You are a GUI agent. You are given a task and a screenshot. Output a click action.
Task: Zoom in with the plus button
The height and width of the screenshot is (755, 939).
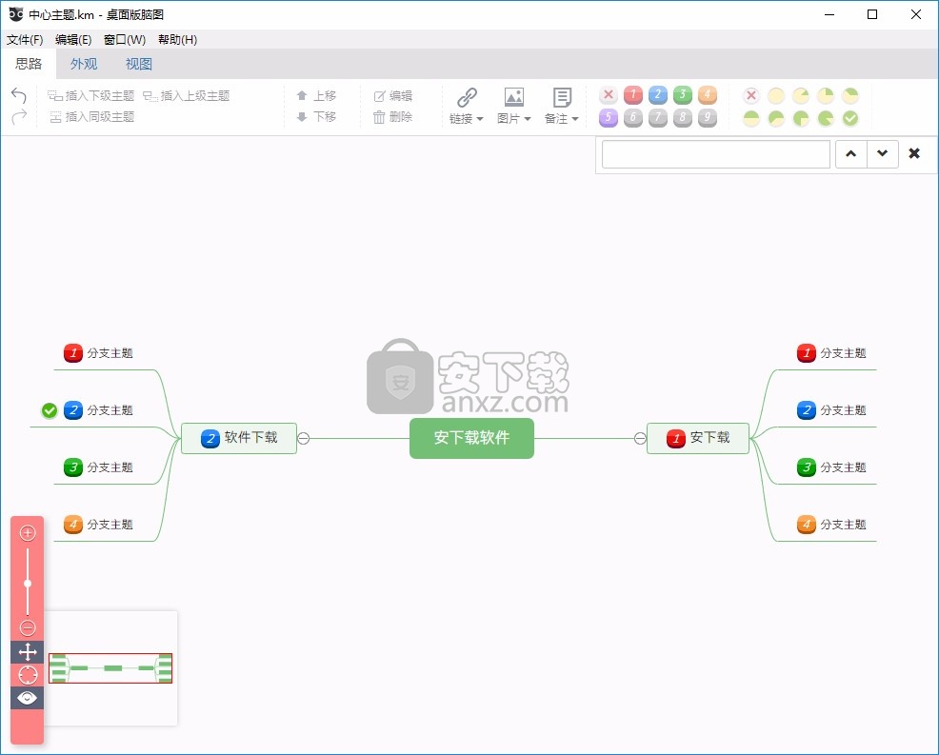click(x=28, y=532)
